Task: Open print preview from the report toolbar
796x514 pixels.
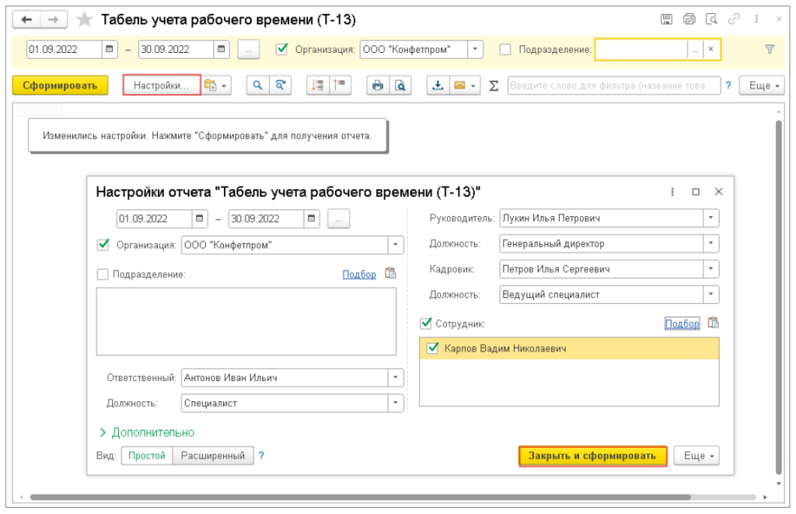Action: pyautogui.click(x=400, y=86)
